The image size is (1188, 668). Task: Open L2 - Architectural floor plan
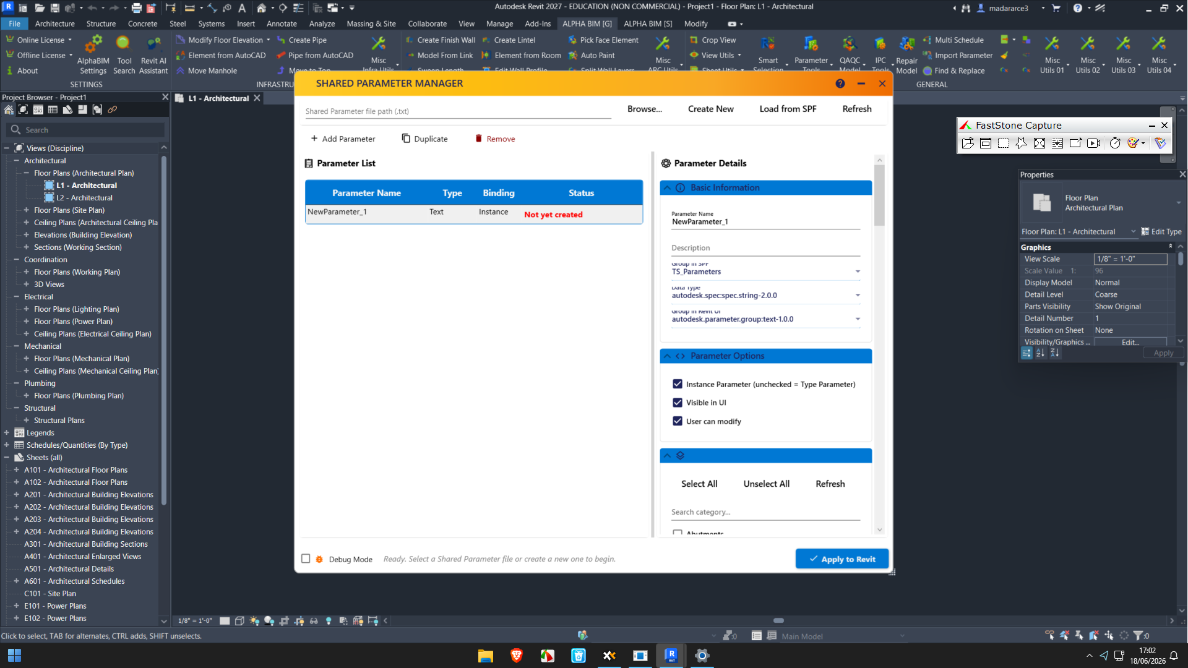point(84,198)
